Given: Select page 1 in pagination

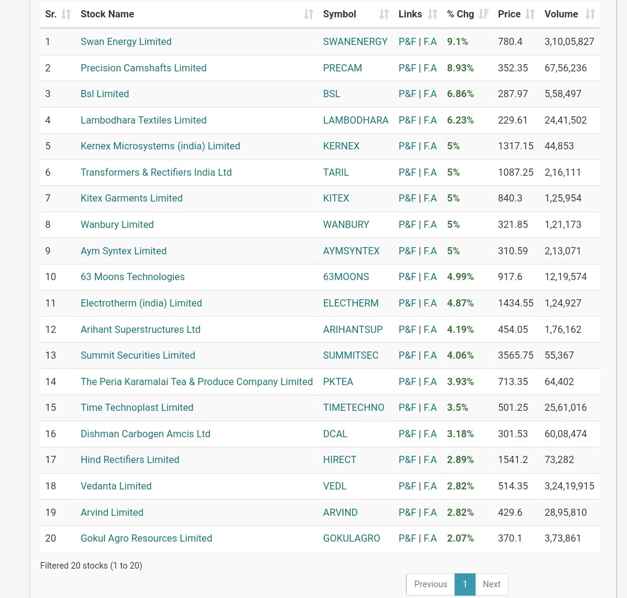Looking at the screenshot, I should 465,584.
